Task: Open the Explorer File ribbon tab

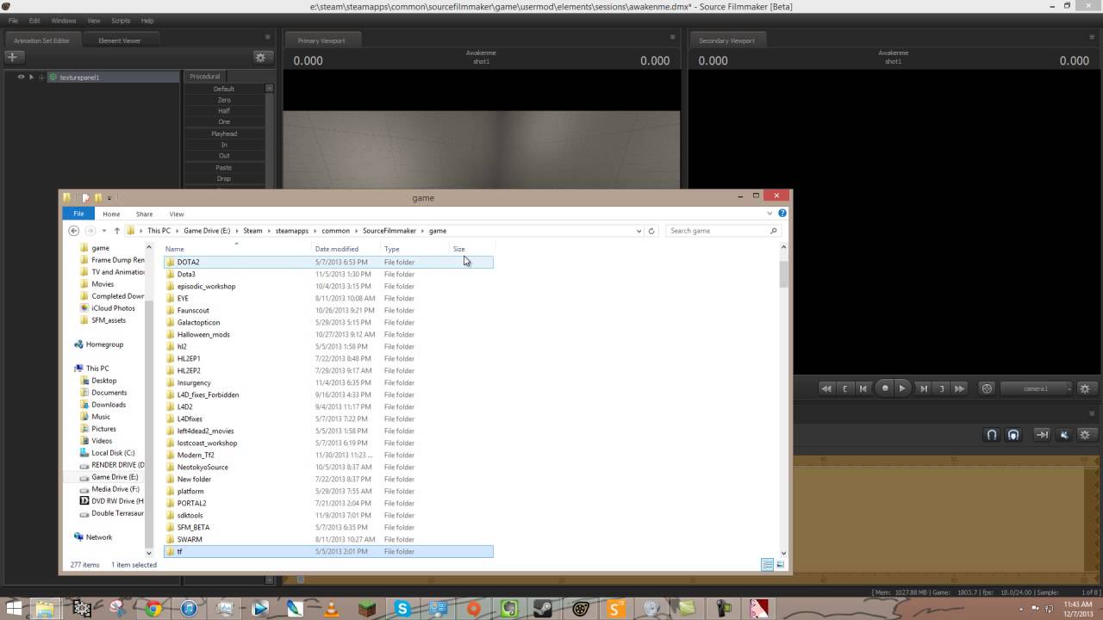Action: pyautogui.click(x=78, y=214)
